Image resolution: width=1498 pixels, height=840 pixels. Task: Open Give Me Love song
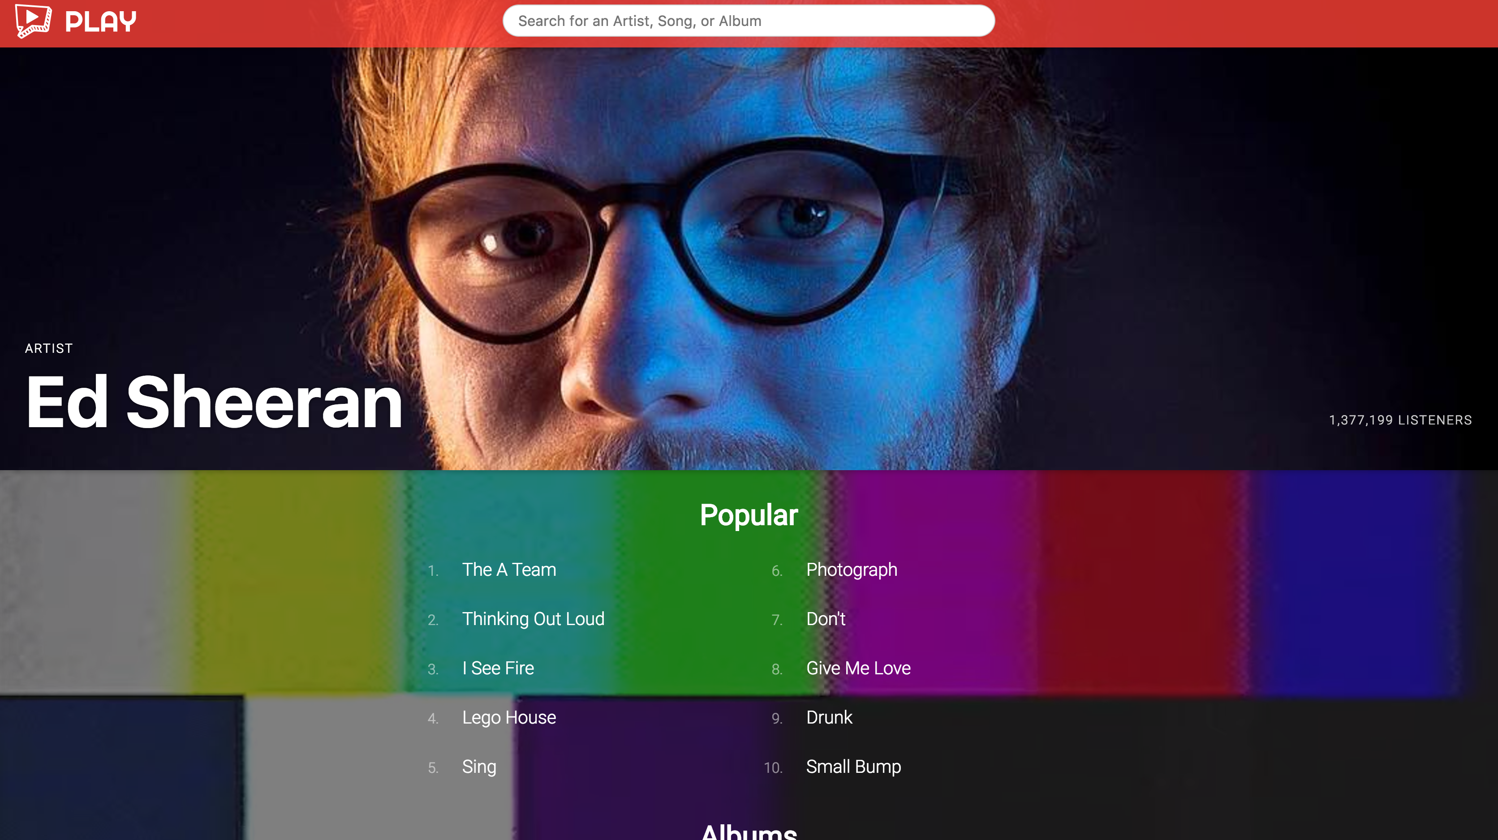point(858,668)
